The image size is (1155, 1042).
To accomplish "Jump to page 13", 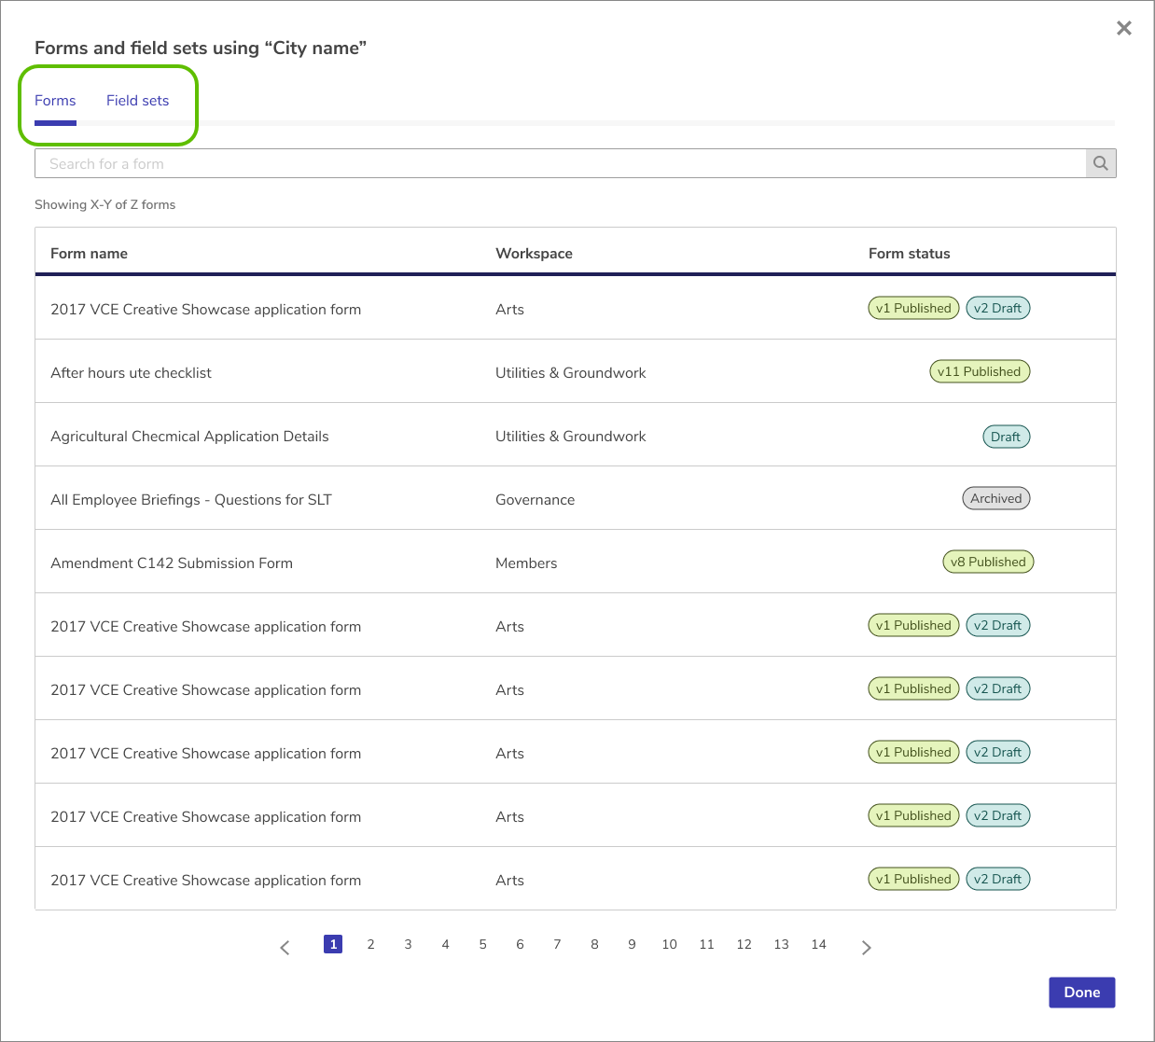I will [x=781, y=944].
